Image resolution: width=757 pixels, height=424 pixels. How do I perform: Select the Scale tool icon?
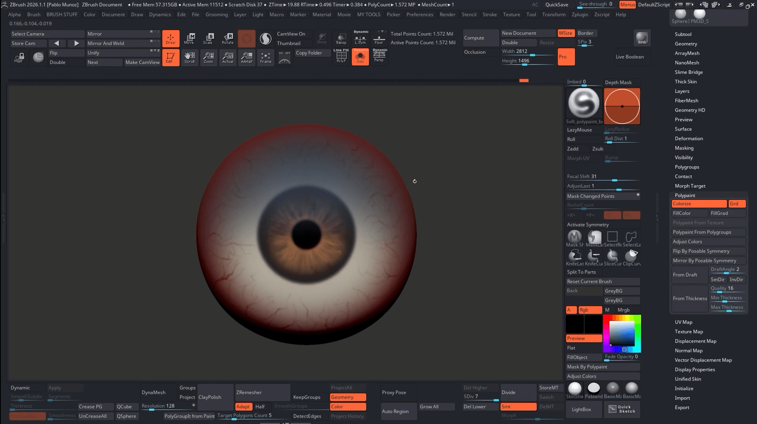tap(208, 38)
